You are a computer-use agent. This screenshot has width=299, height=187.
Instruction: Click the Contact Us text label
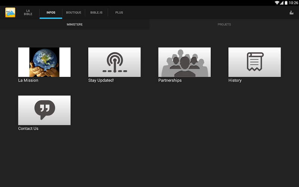(x=28, y=129)
